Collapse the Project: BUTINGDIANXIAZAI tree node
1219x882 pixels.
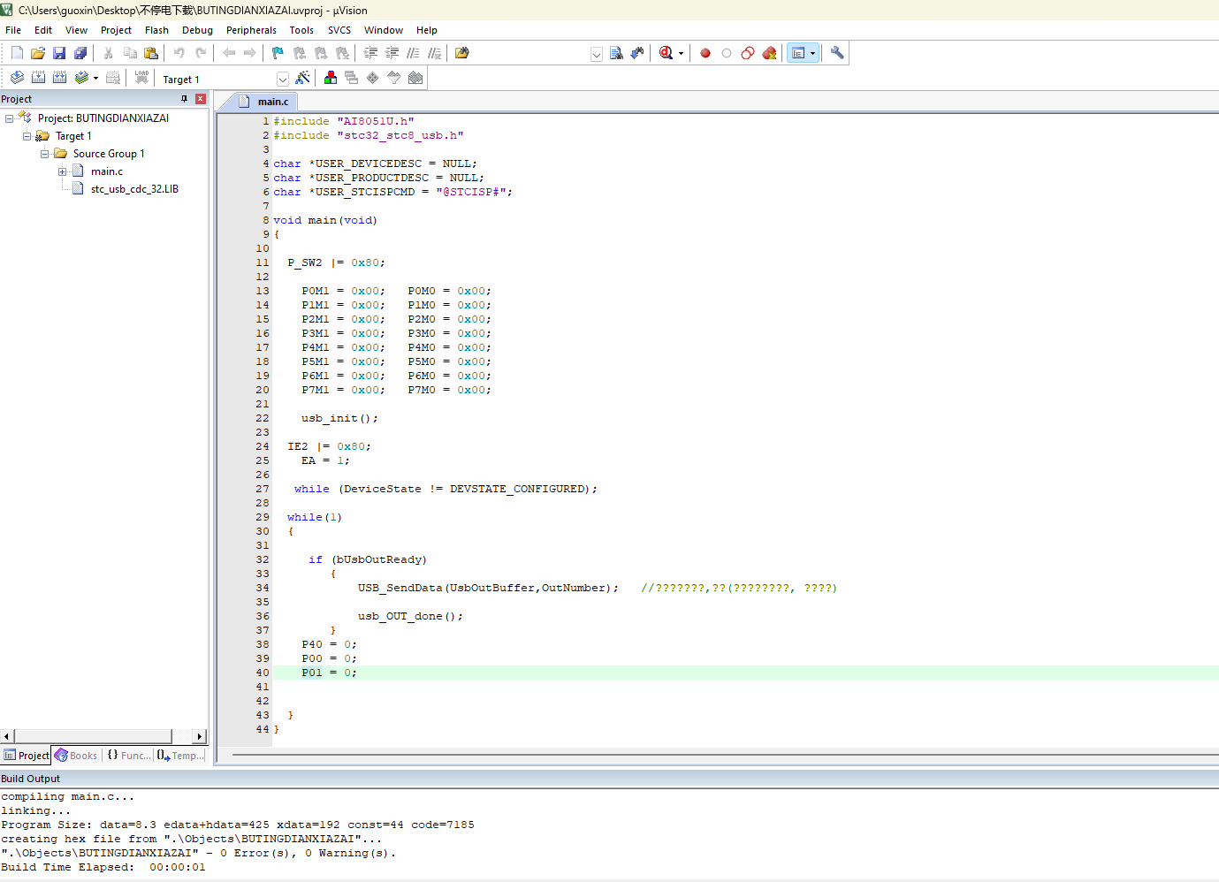tap(10, 118)
